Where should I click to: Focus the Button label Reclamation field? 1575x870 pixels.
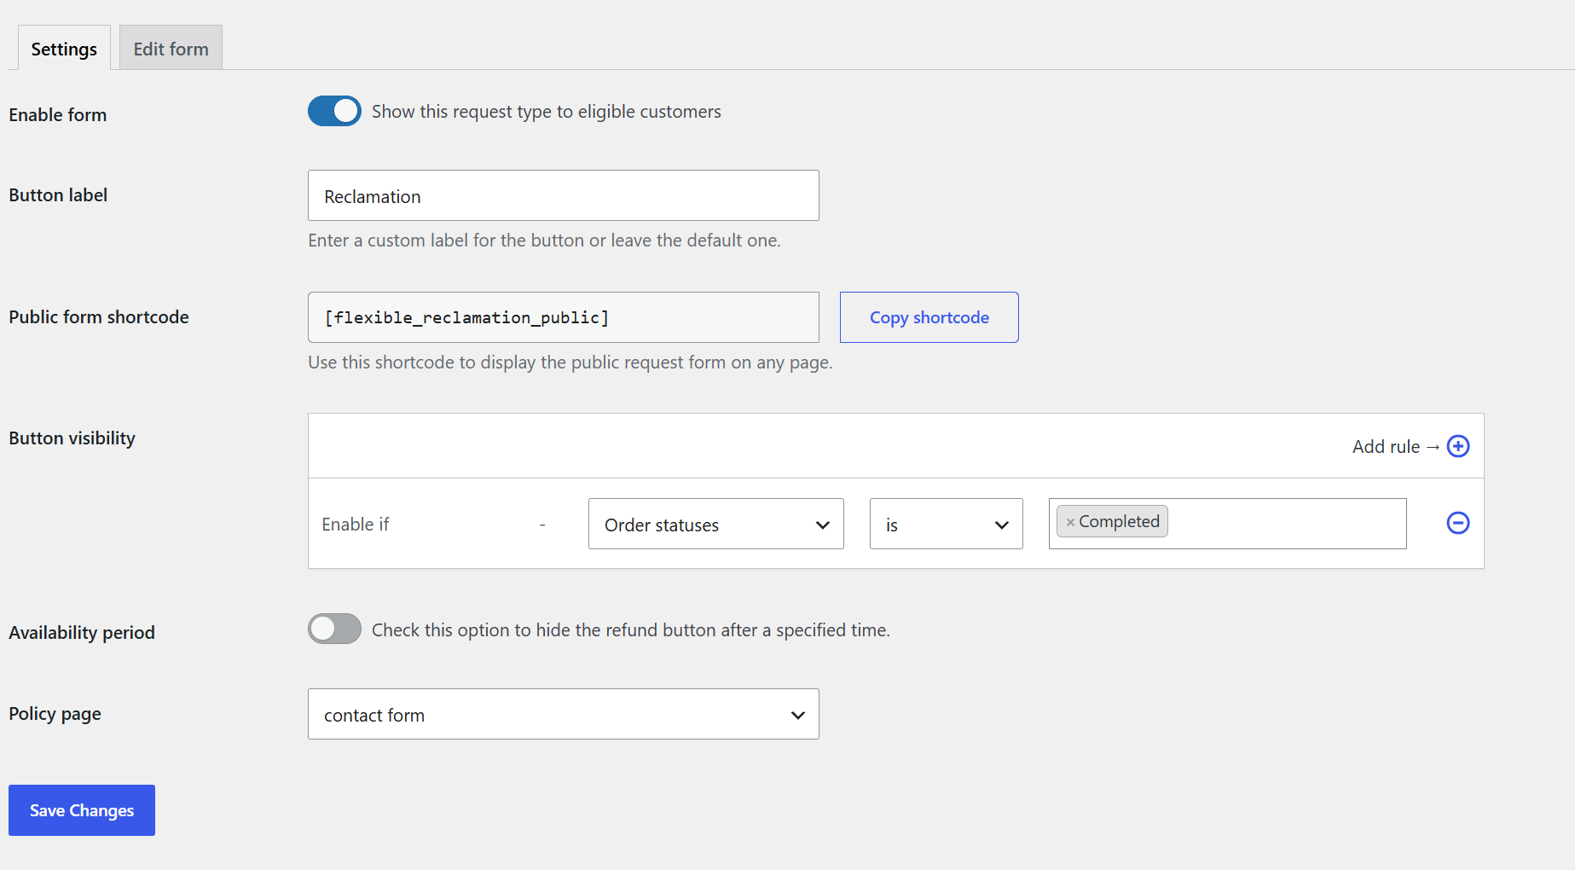564,195
